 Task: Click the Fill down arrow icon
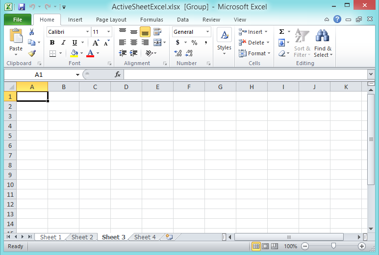coord(281,43)
